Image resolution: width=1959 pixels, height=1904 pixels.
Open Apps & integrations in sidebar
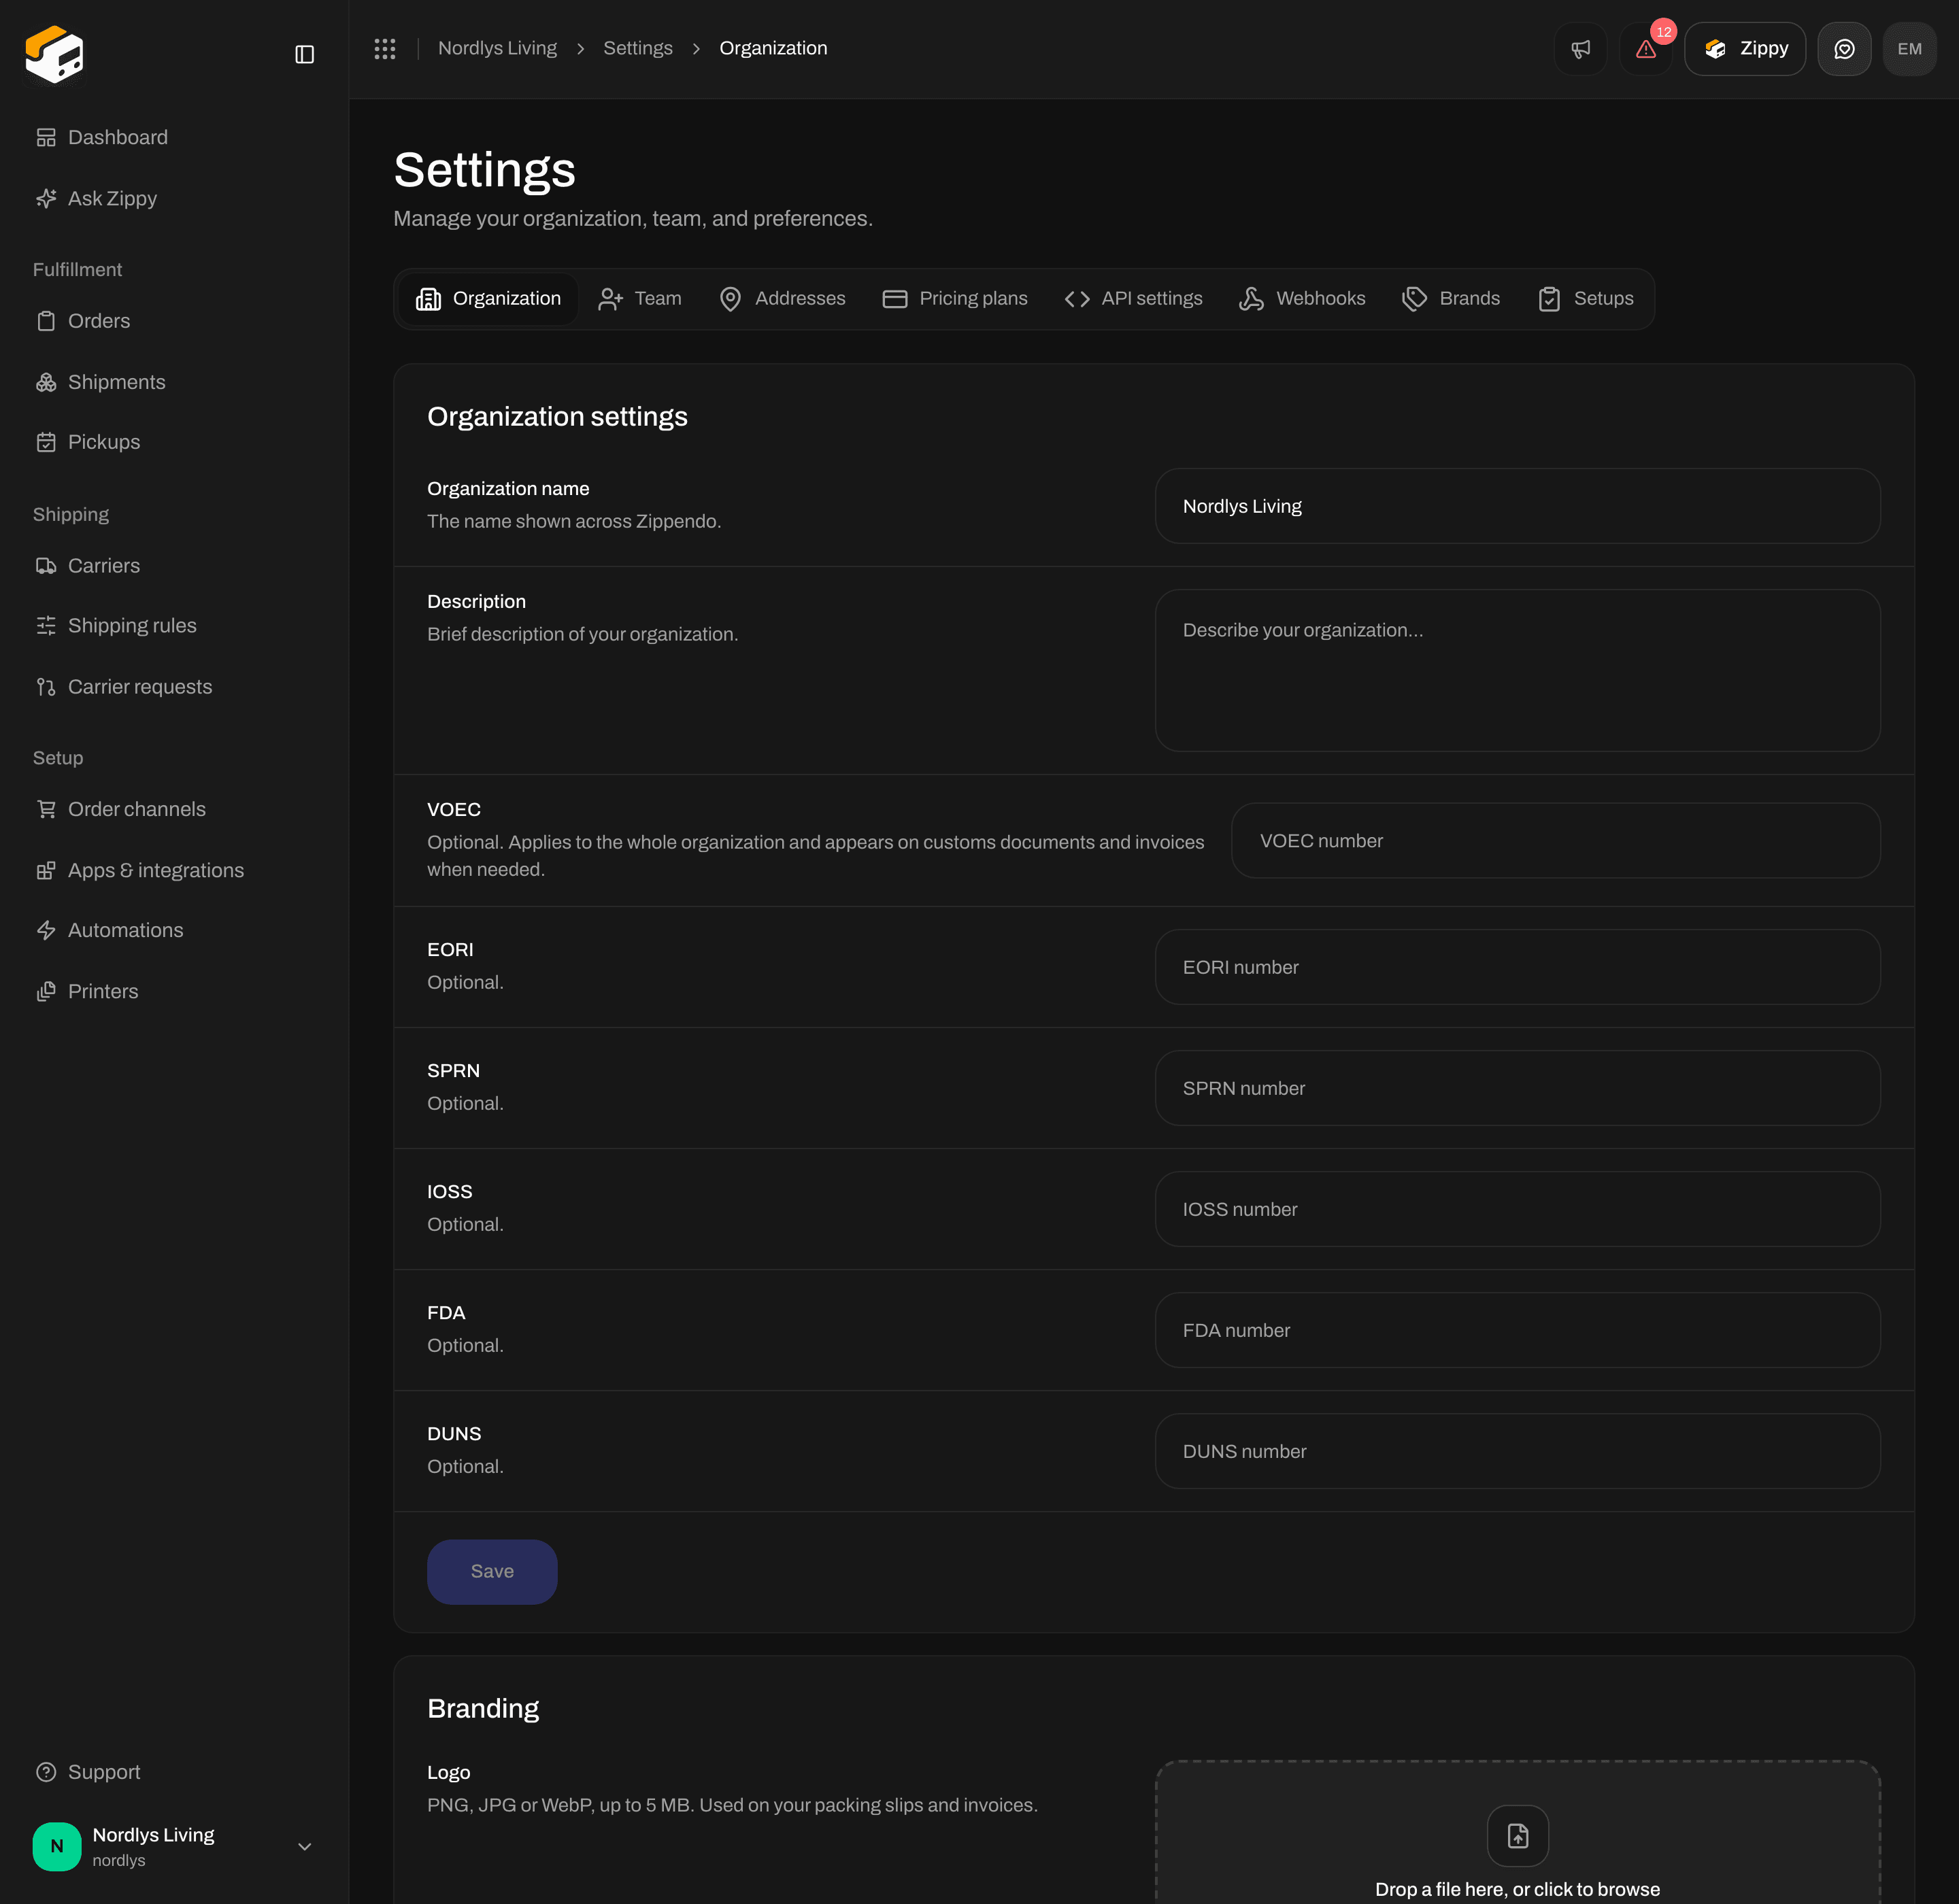click(174, 870)
